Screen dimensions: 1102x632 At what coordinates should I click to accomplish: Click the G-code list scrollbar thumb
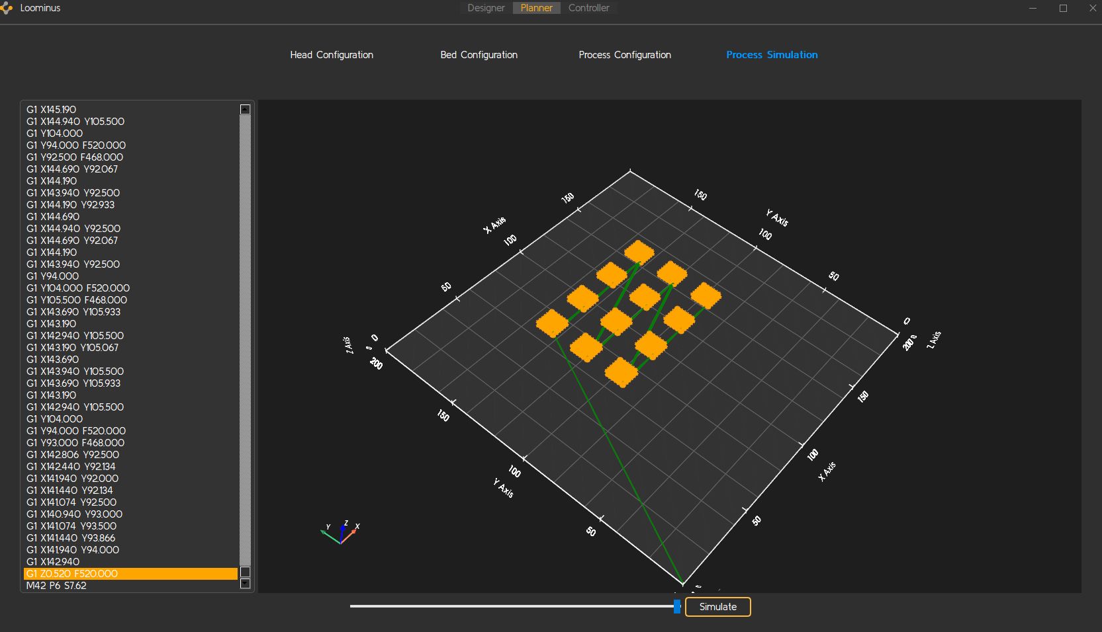pyautogui.click(x=245, y=572)
